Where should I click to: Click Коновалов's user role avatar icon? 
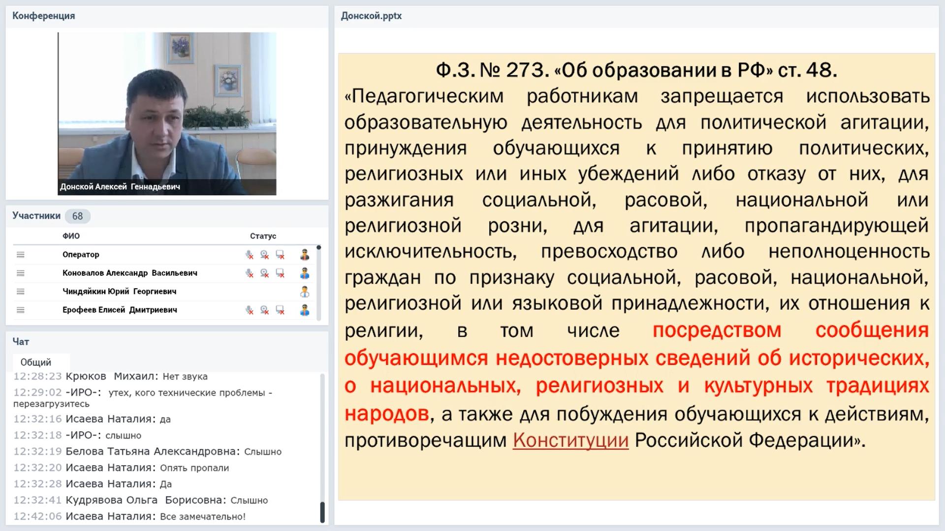305,273
